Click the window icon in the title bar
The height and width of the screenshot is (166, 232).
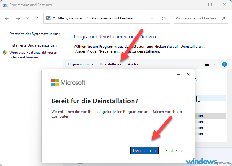pyautogui.click(x=5, y=5)
